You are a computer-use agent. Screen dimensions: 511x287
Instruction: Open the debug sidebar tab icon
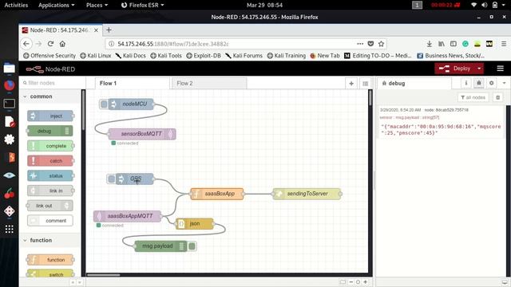tap(479, 83)
